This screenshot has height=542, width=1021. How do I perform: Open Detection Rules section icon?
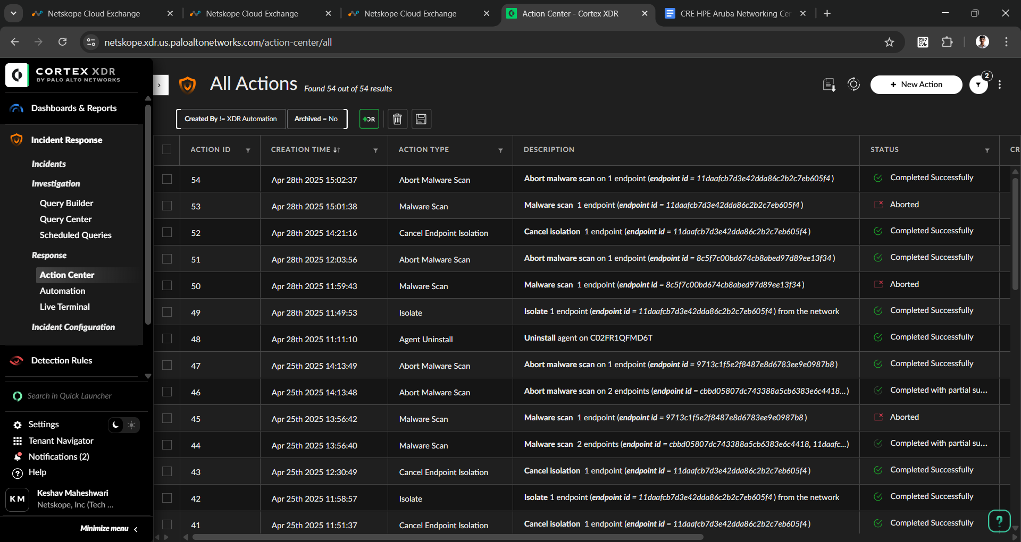point(16,360)
